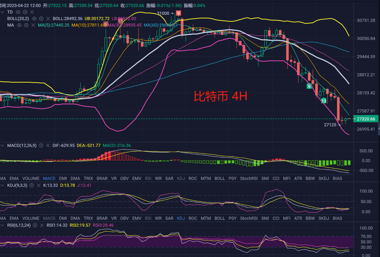The height and width of the screenshot is (257, 380).
Task: Click the green TD 13 marker on chart
Action: coord(324,101)
